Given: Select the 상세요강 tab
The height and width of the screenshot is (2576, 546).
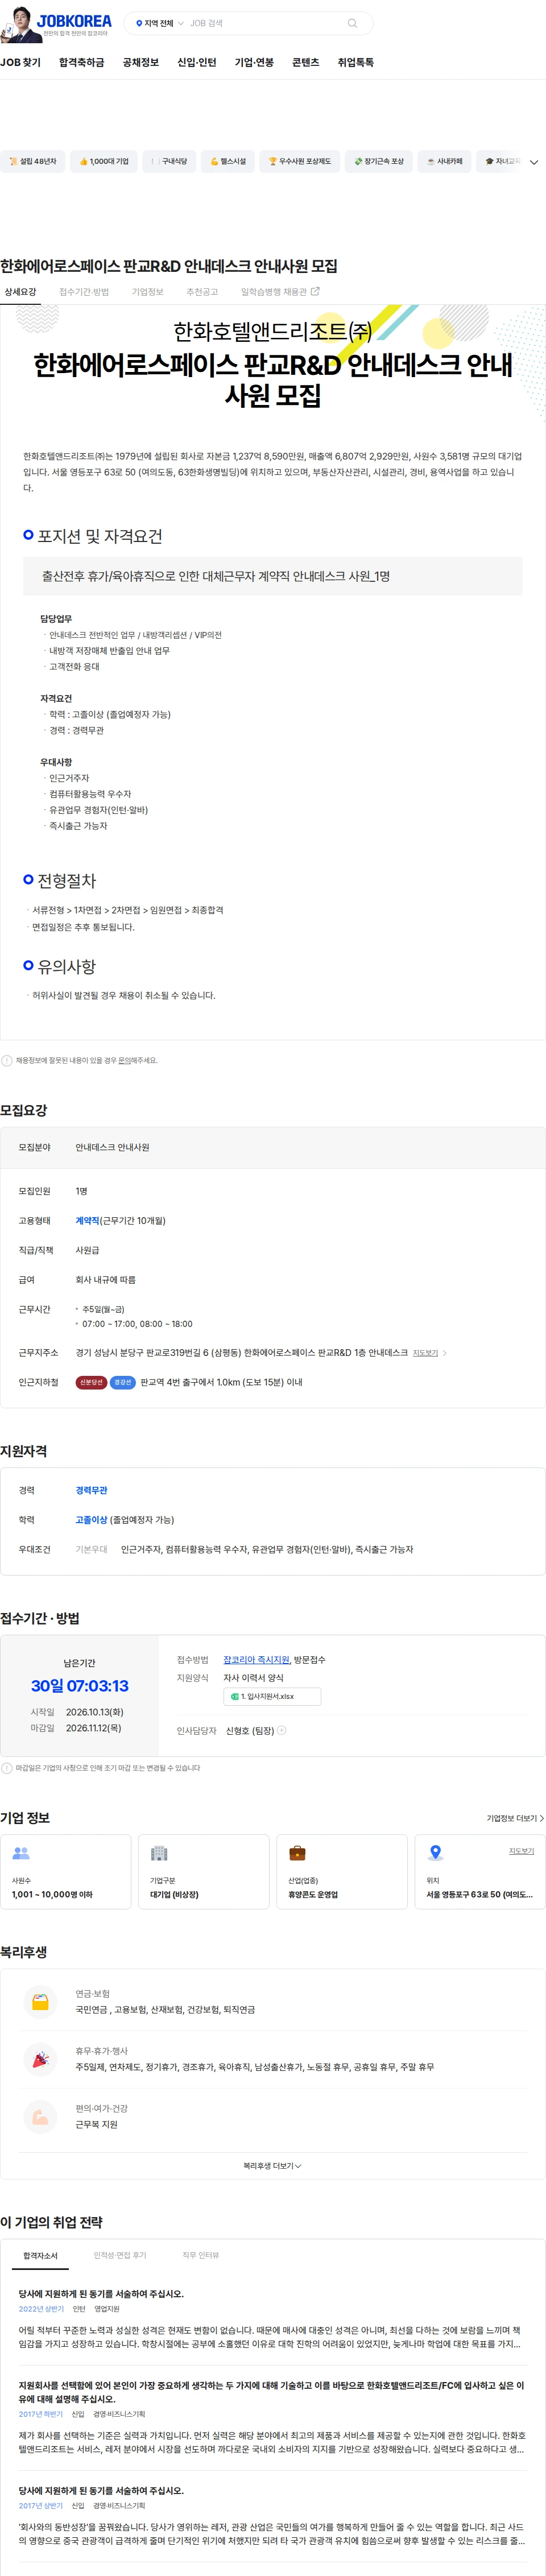Looking at the screenshot, I should point(20,292).
